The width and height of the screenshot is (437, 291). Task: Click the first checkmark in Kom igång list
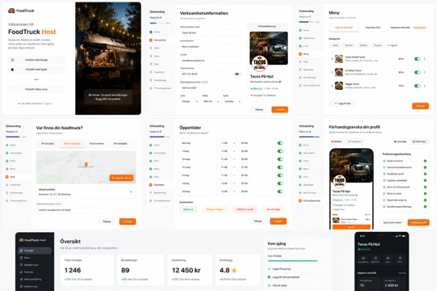pyautogui.click(x=269, y=268)
